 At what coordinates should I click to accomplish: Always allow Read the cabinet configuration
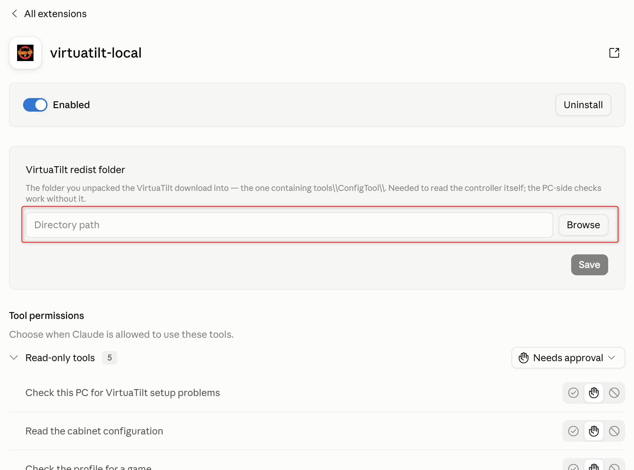pos(573,431)
